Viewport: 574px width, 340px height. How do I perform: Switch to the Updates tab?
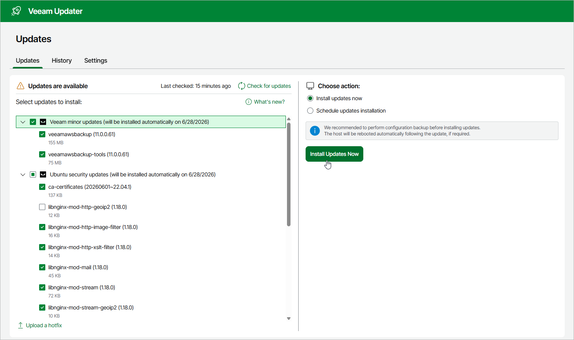[27, 60]
